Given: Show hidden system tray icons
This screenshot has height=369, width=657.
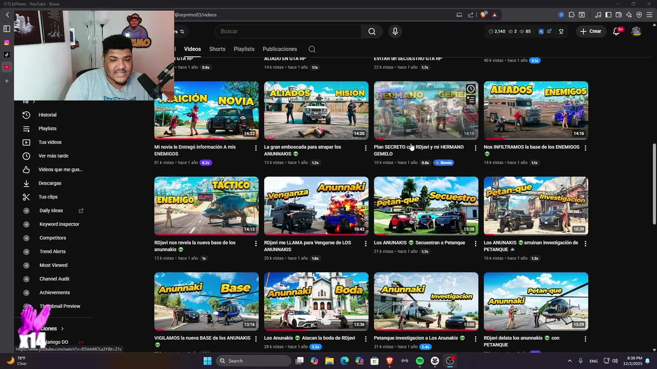Looking at the screenshot, I should pos(569,361).
